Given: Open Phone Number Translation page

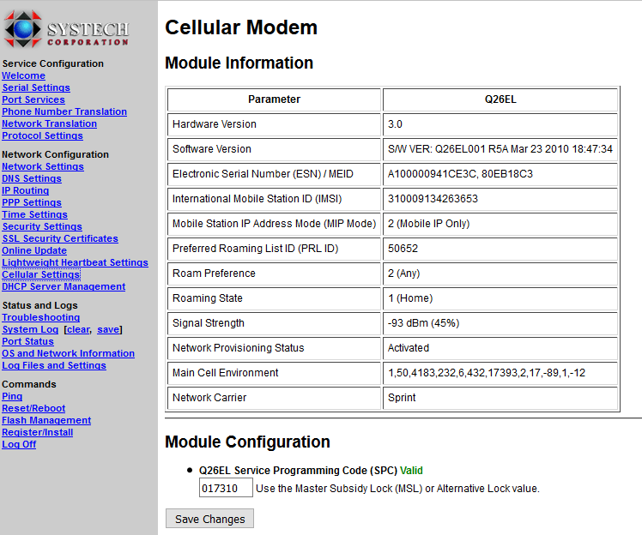Looking at the screenshot, I should [x=64, y=111].
